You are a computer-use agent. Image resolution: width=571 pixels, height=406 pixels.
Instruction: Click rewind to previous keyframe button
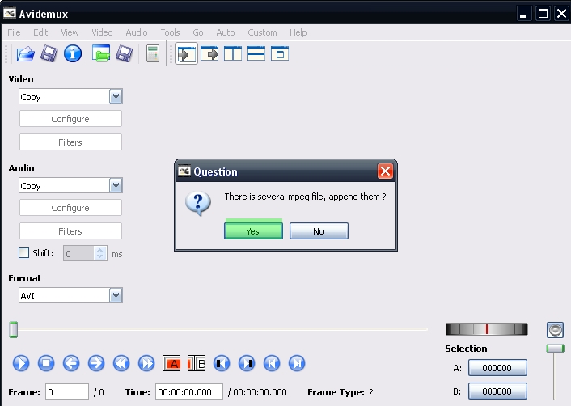pos(121,363)
